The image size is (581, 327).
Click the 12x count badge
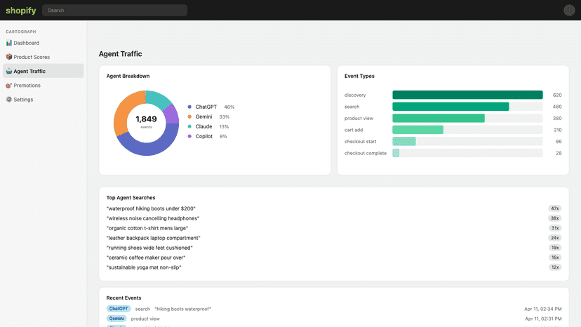[x=555, y=267]
